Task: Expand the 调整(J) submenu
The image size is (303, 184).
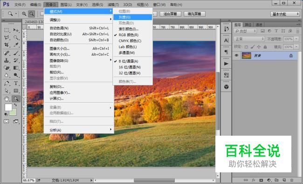Action: tap(79, 20)
